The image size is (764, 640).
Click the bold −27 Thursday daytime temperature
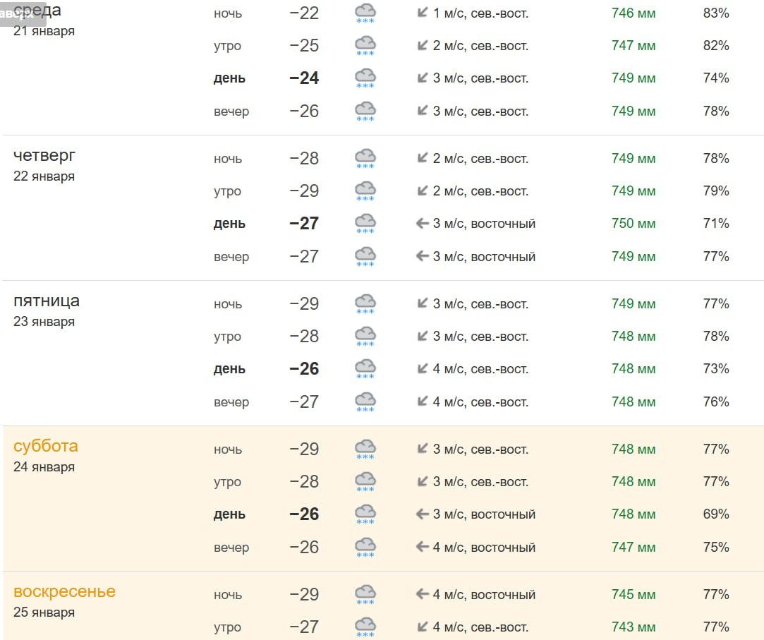tap(304, 223)
